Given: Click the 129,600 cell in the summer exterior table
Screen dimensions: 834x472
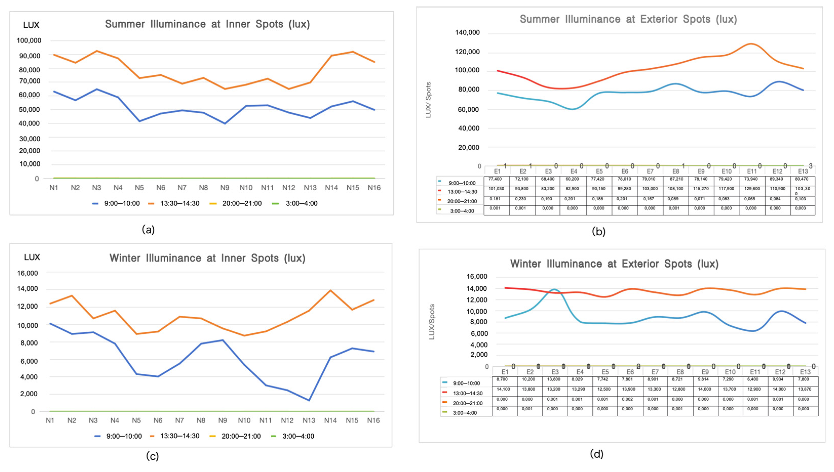Looking at the screenshot, I should click(752, 189).
